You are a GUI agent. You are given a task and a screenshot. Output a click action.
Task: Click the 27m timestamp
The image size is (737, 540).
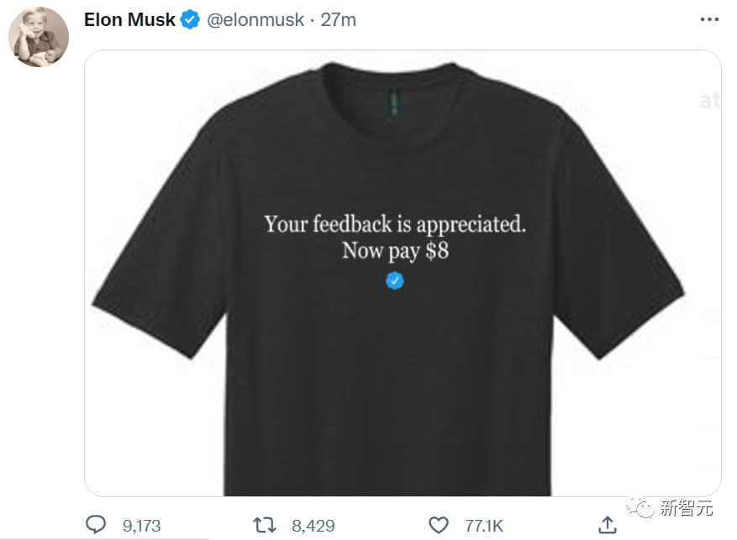(339, 20)
